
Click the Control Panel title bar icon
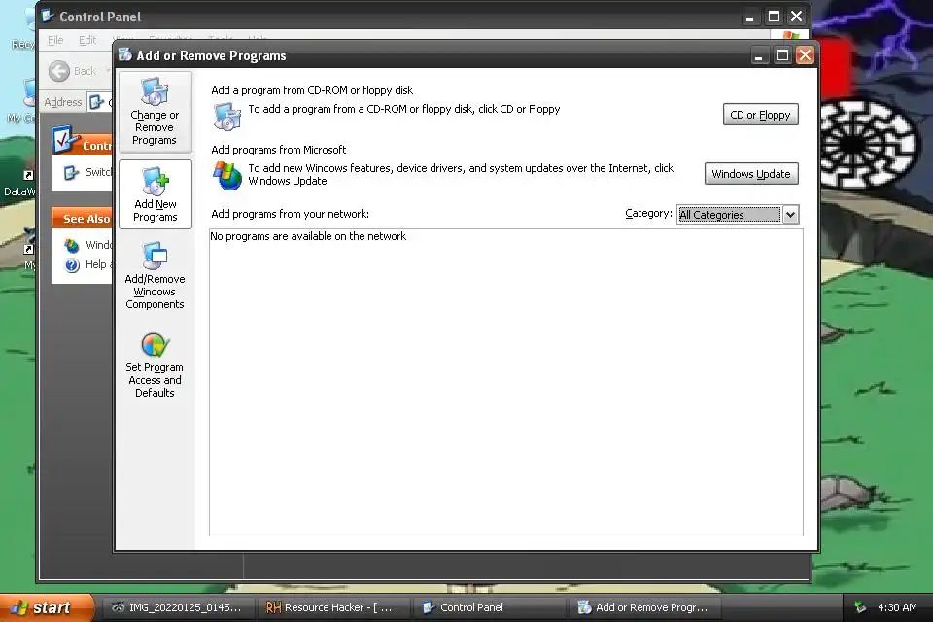[x=48, y=17]
